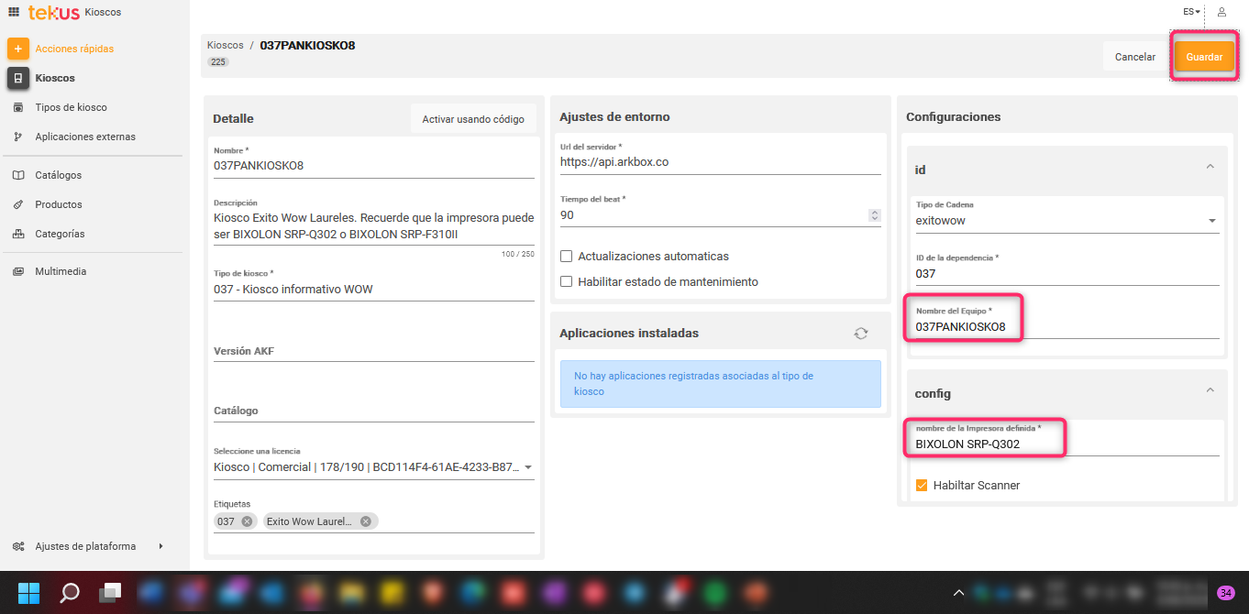The height and width of the screenshot is (614, 1249).
Task: Check Habilitar estado de mantenimiento
Action: (567, 282)
